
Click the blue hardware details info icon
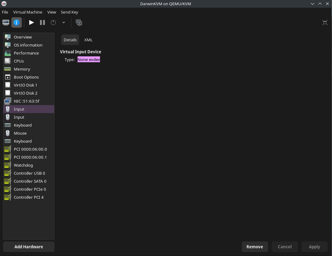pos(17,22)
